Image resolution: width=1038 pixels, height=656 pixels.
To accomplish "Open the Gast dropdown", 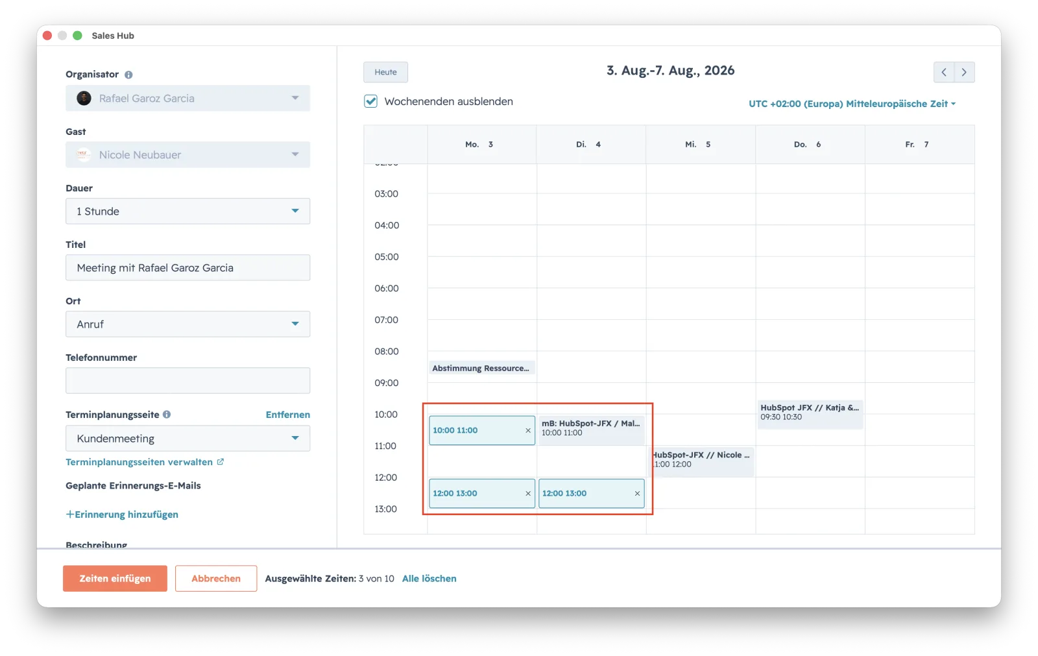I will [187, 154].
